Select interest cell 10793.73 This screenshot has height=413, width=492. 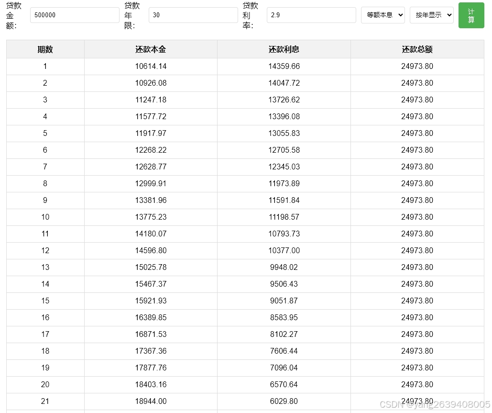pyautogui.click(x=284, y=234)
